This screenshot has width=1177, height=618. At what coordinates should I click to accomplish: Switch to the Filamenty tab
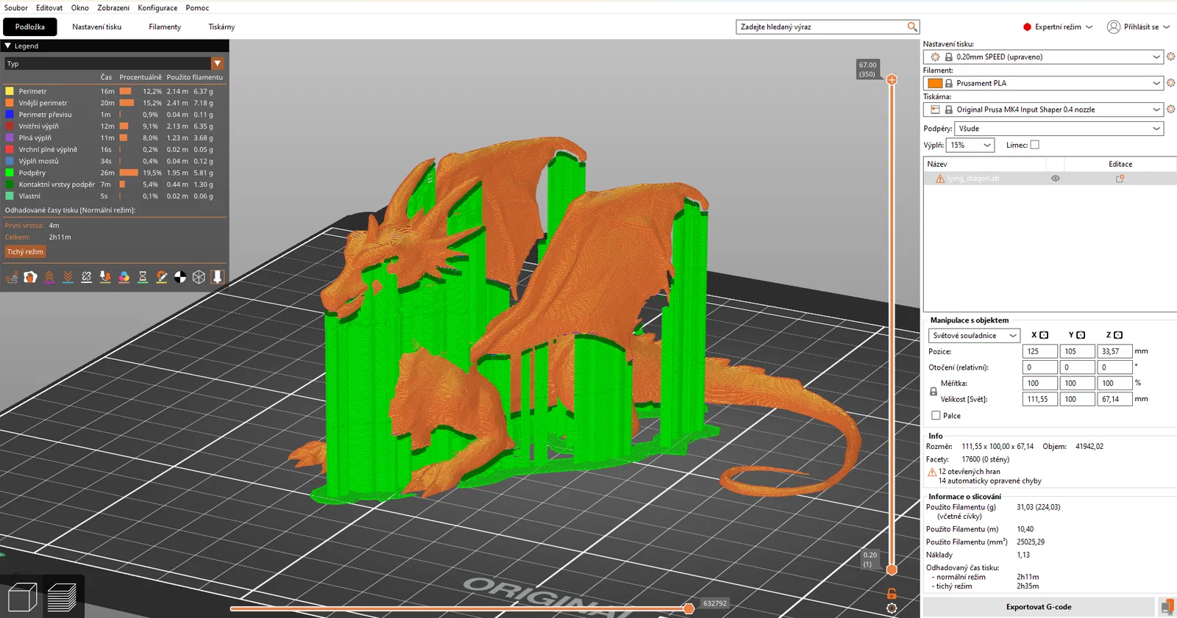point(165,27)
